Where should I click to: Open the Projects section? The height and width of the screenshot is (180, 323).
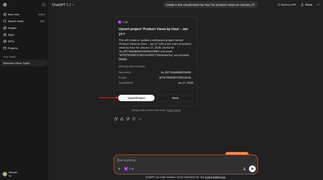tap(24, 48)
